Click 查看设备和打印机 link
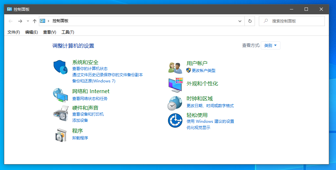Image resolution: width=336 pixels, height=170 pixels. click(88, 114)
